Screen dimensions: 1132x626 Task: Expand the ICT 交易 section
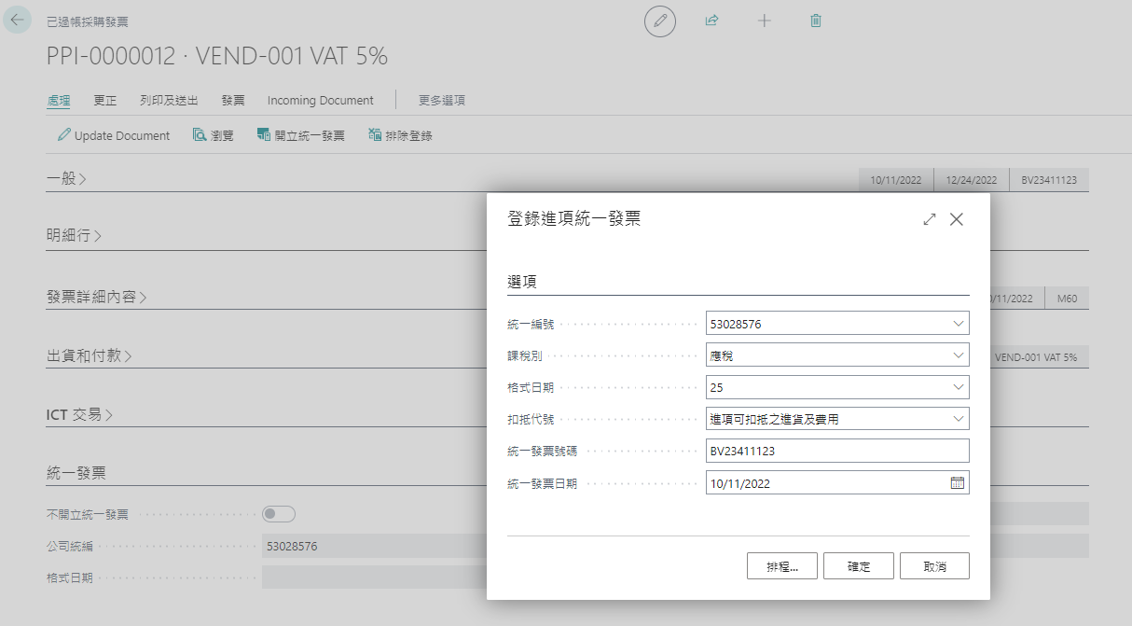pos(79,414)
